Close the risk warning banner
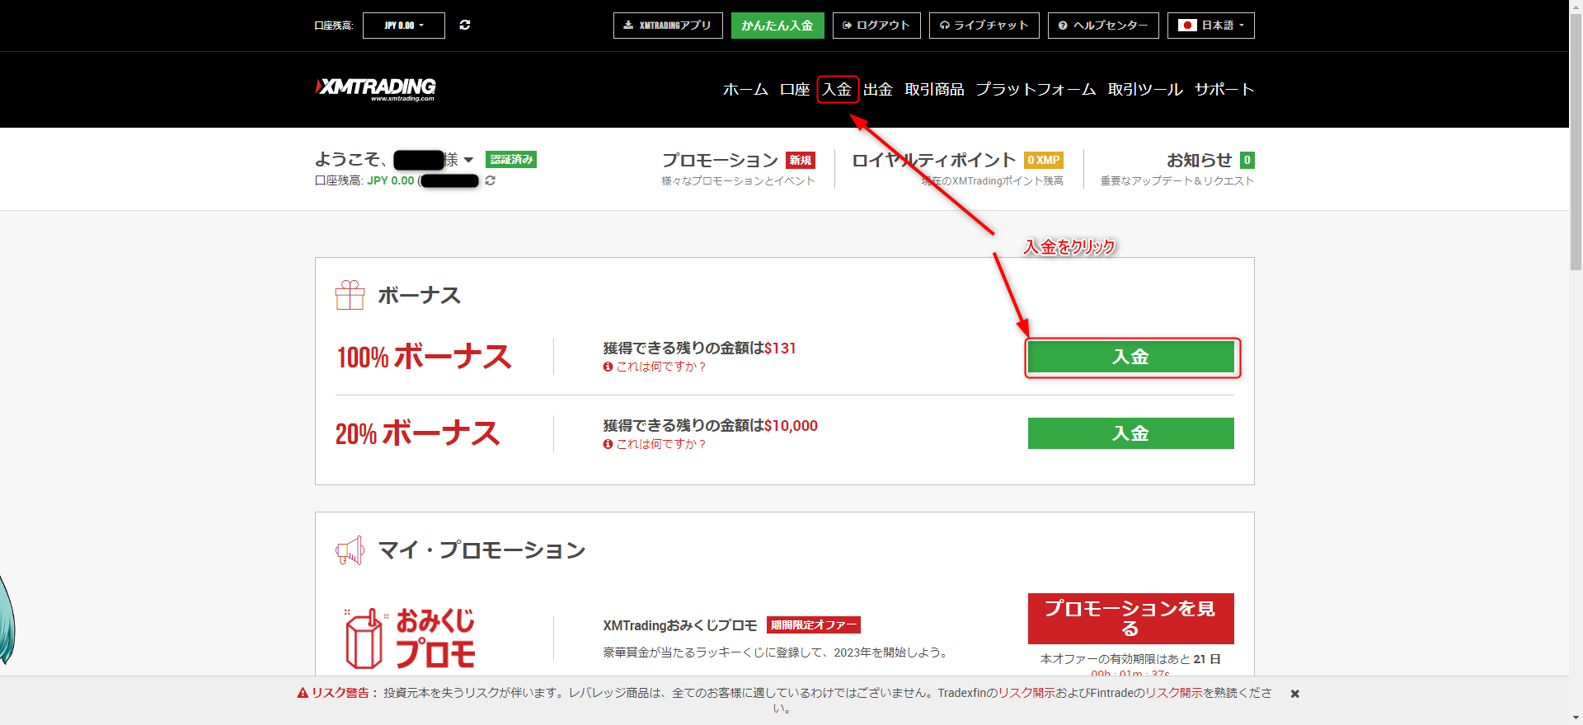The width and height of the screenshot is (1583, 725). (1294, 694)
